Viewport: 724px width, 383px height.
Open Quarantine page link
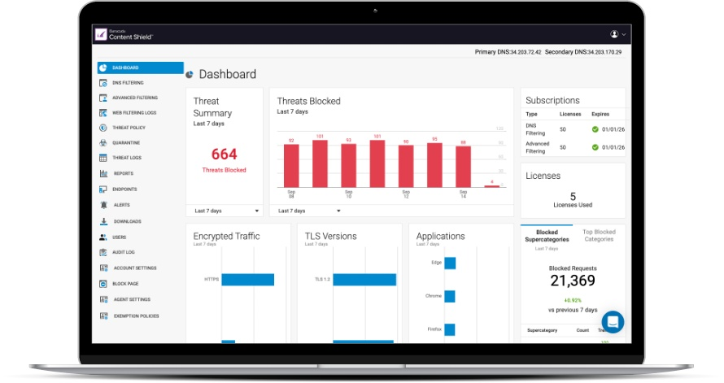click(126, 143)
